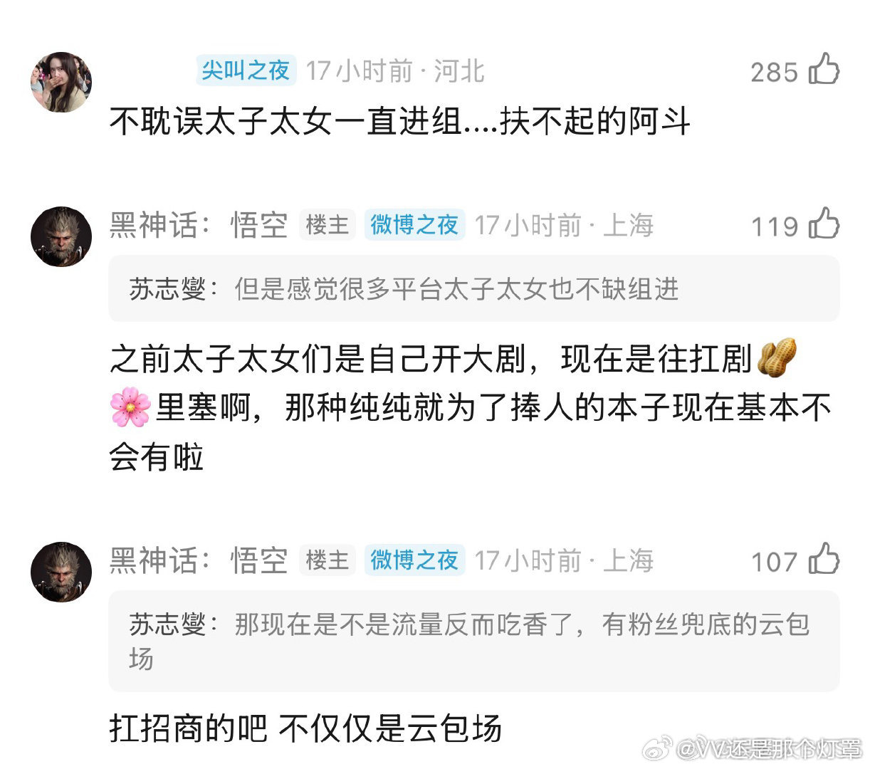Tap the pink flower emoji in comment
This screenshot has height=769, width=870.
click(x=130, y=407)
